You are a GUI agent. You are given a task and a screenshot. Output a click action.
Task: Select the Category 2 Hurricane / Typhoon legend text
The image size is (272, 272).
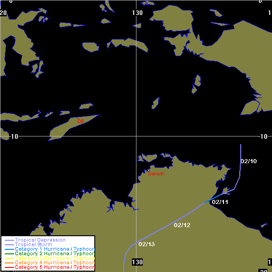point(54,254)
